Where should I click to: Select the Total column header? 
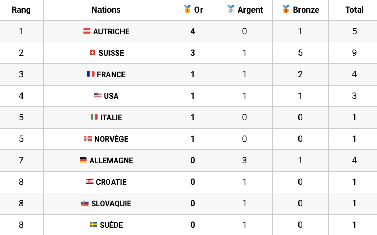[354, 9]
